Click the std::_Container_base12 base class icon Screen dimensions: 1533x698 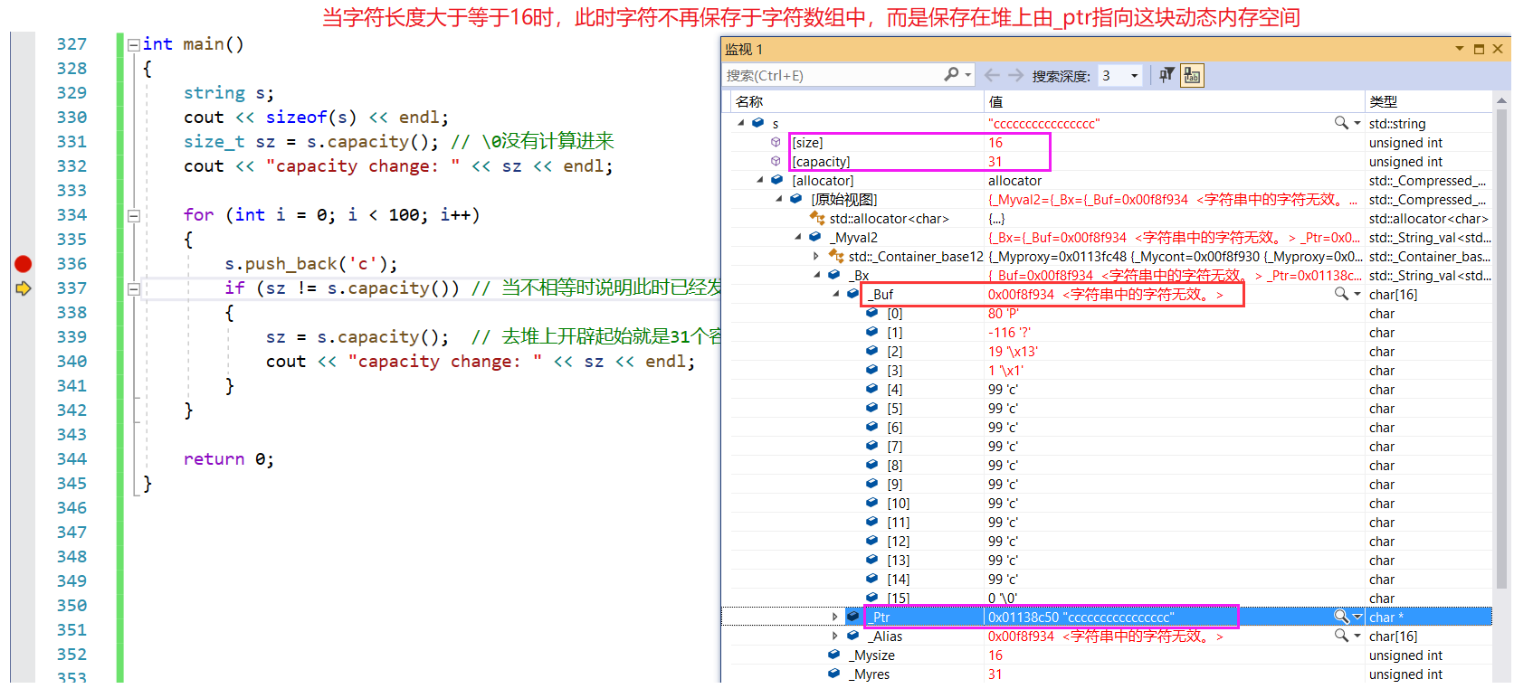835,256
